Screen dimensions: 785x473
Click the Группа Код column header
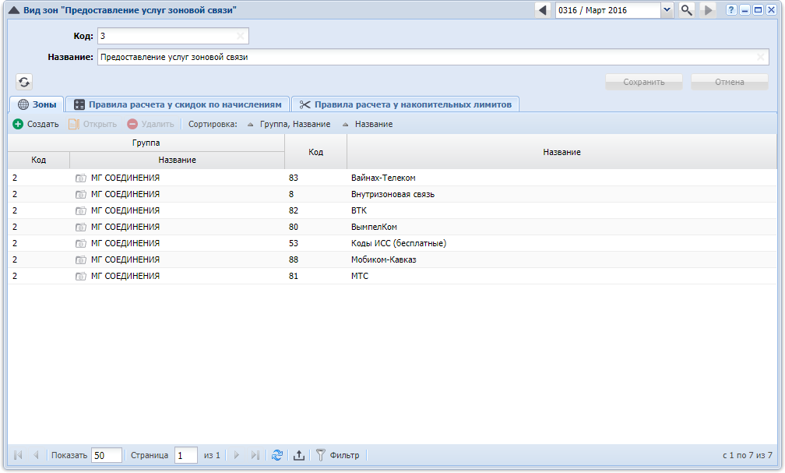[39, 160]
